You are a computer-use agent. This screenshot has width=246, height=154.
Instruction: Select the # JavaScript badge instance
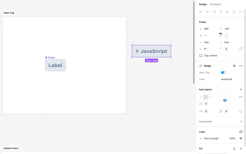tap(151, 51)
